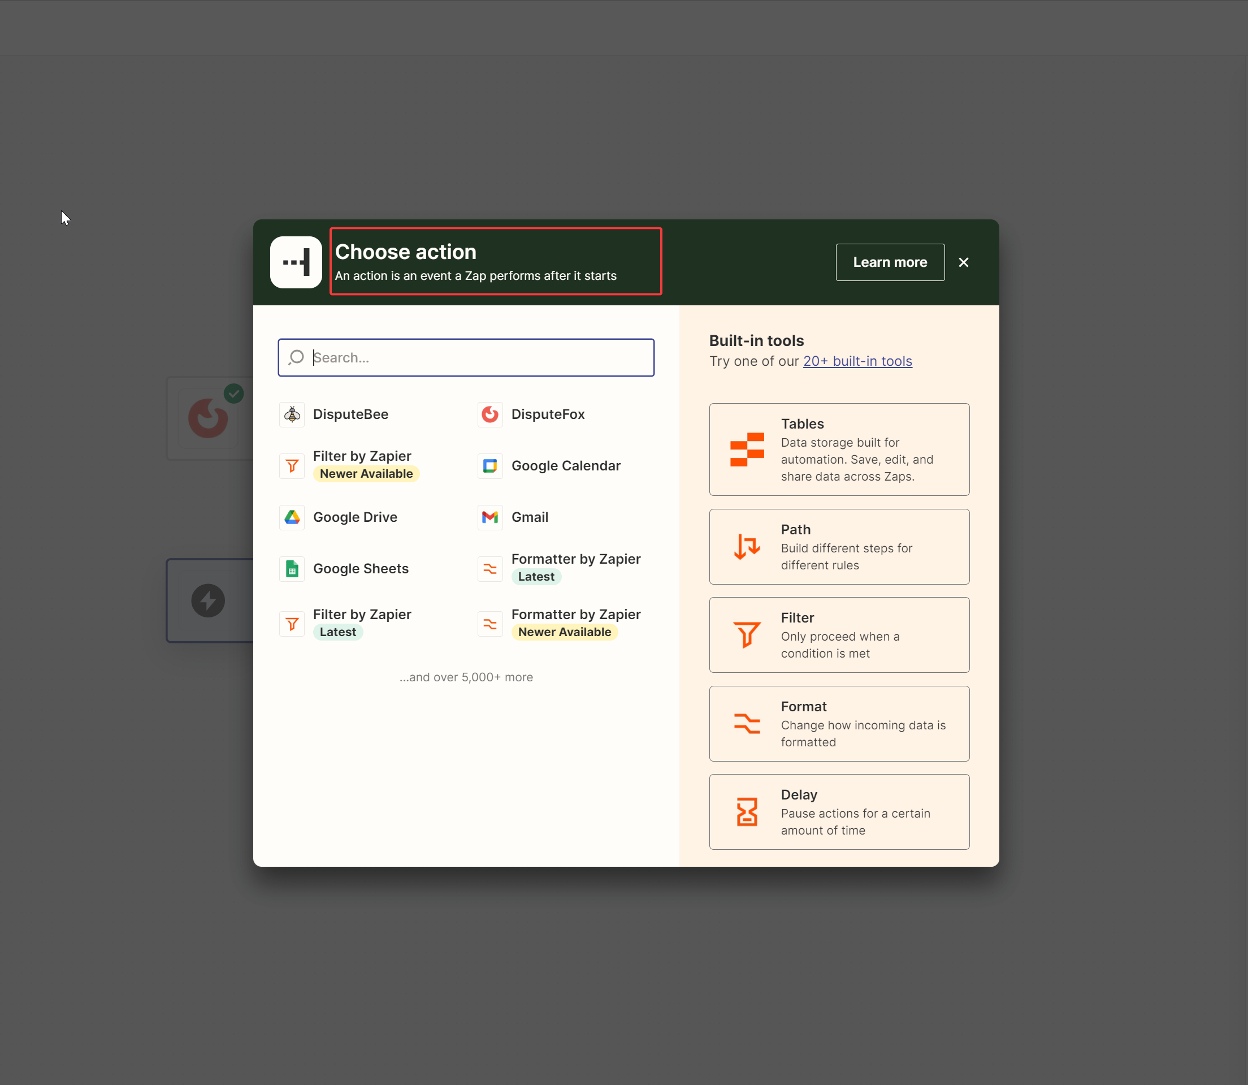Click inside the Search field

(466, 357)
